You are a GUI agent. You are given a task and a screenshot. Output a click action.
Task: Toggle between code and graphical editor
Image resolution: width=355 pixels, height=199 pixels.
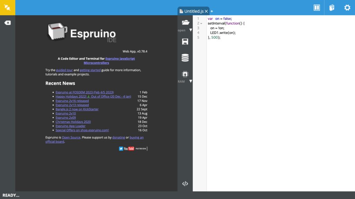click(185, 184)
